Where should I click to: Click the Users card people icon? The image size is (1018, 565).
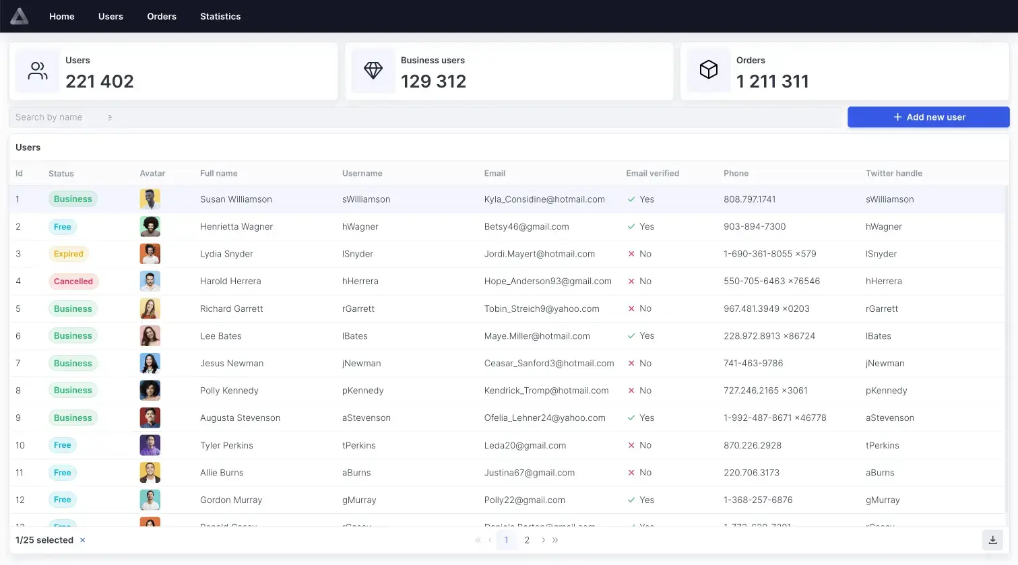pyautogui.click(x=38, y=71)
